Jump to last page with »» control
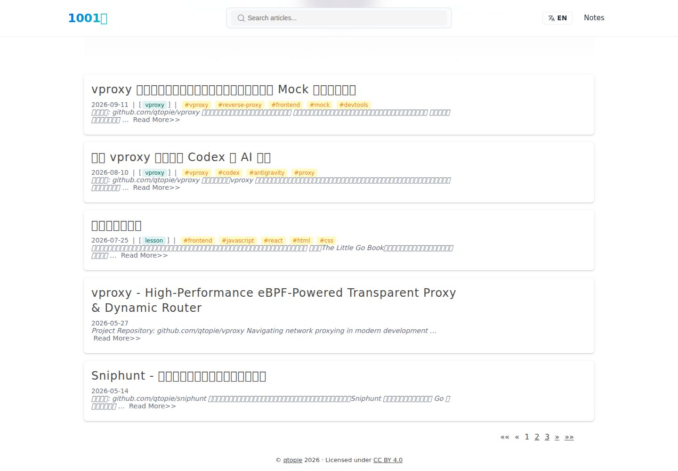The width and height of the screenshot is (678, 471). (569, 437)
